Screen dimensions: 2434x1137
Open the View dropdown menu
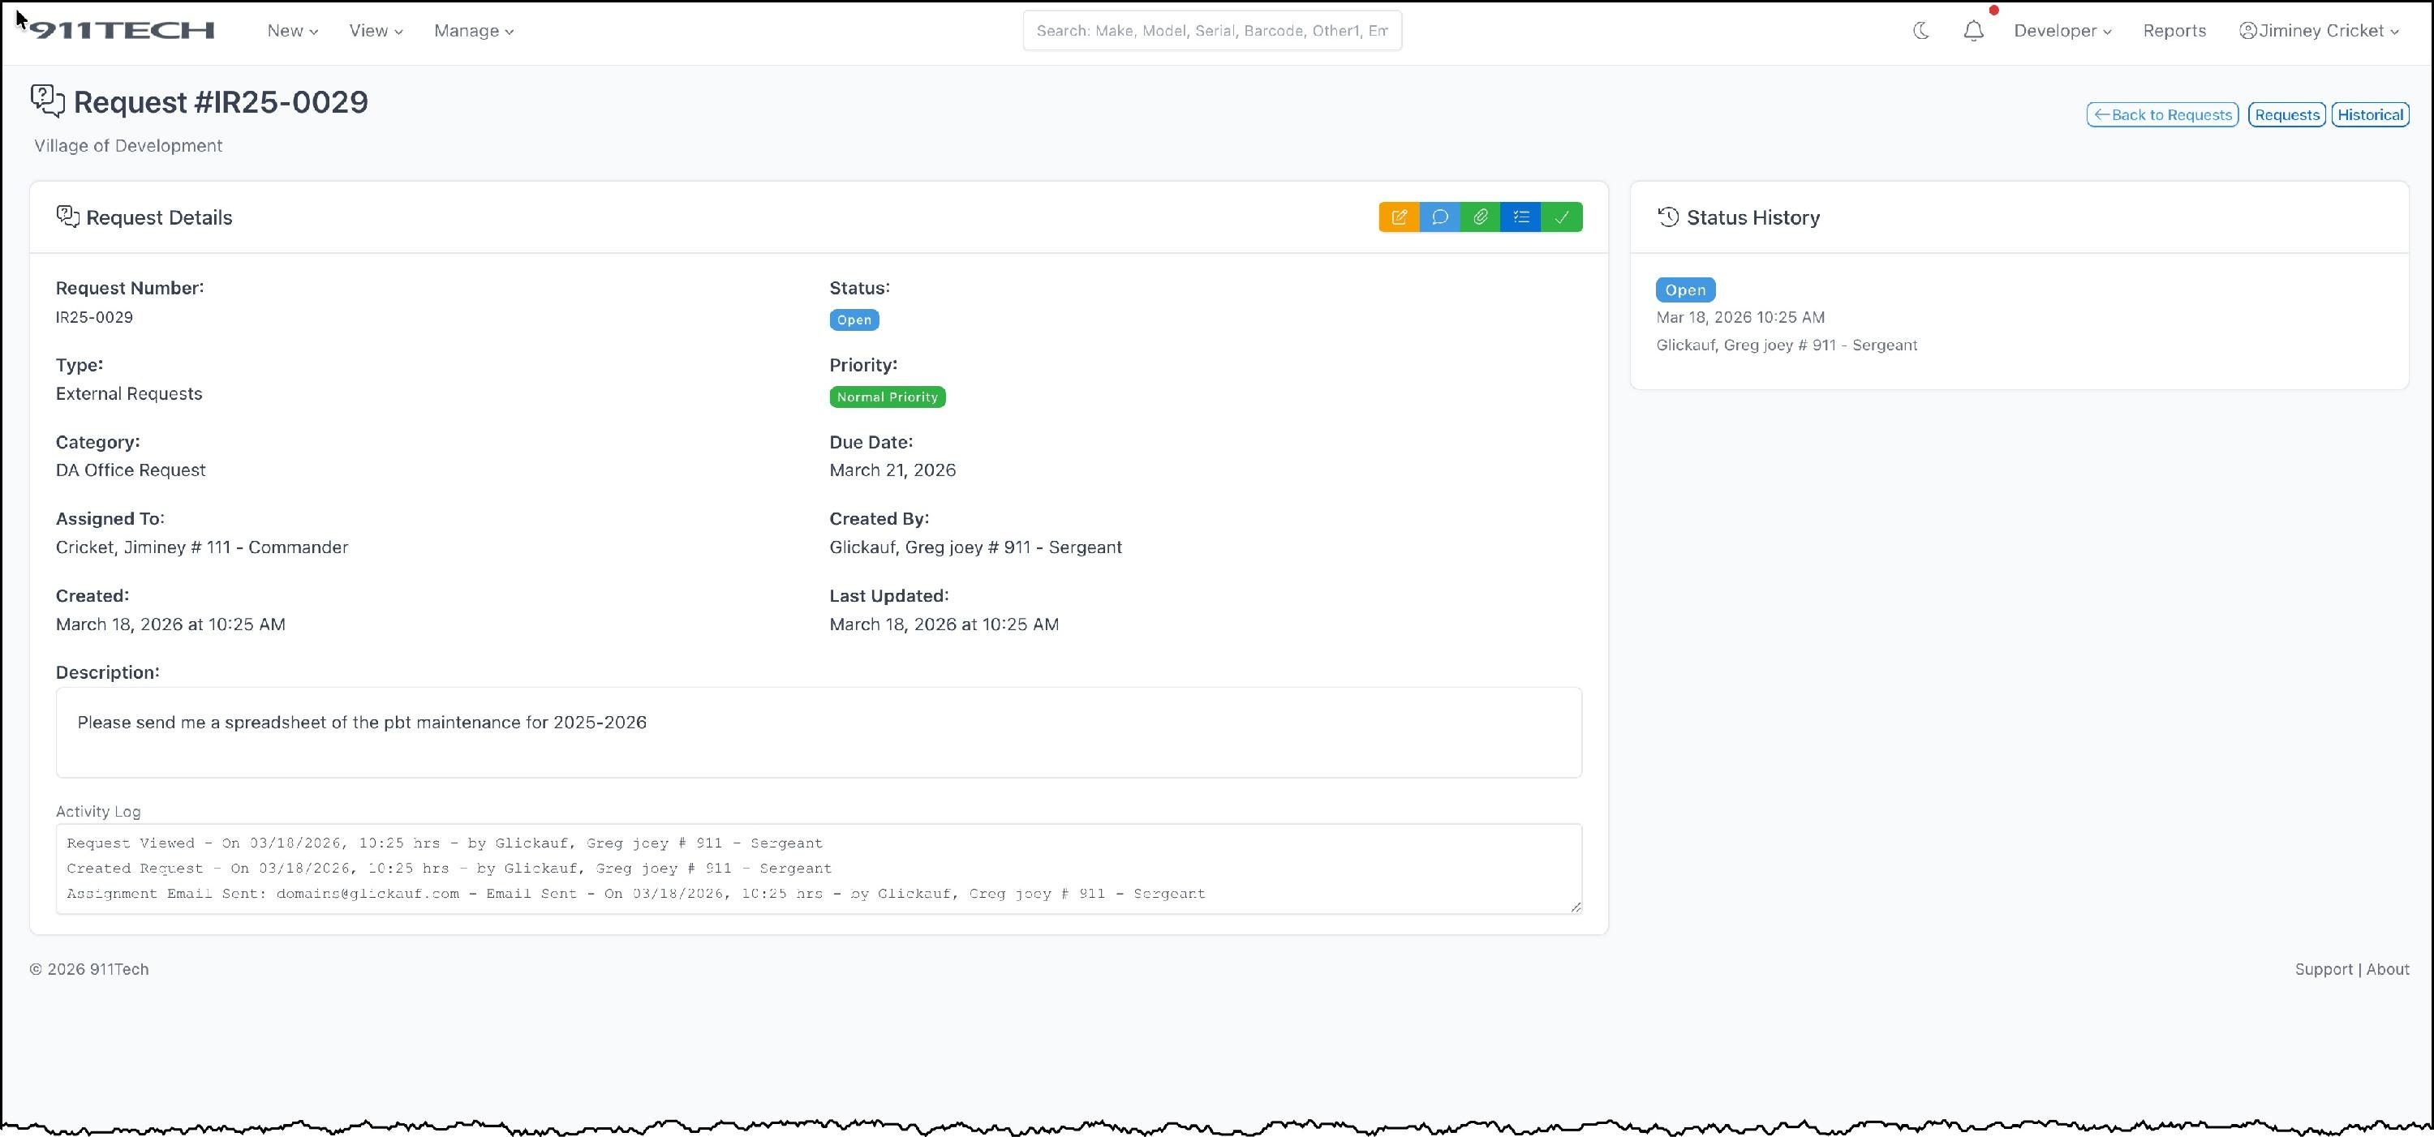coord(375,31)
